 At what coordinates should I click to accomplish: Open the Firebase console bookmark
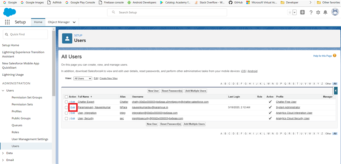[111, 3]
